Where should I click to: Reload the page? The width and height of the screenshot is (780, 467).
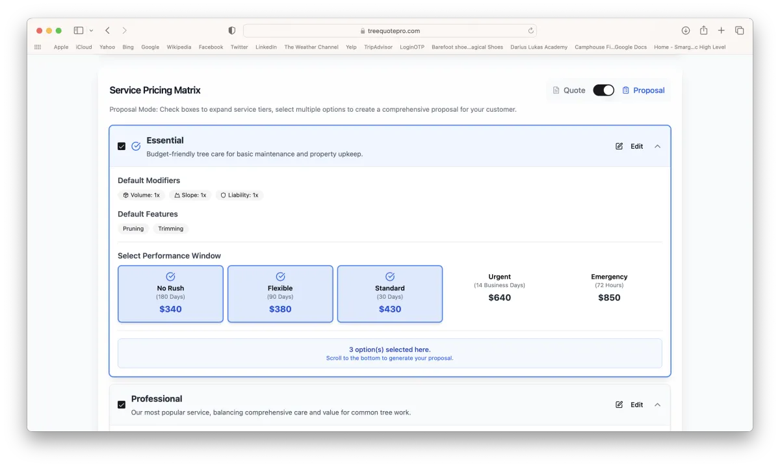click(x=530, y=31)
